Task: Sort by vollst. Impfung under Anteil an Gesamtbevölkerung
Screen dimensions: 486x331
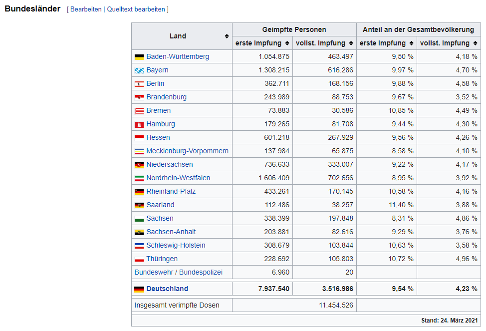Action: pyautogui.click(x=475, y=43)
